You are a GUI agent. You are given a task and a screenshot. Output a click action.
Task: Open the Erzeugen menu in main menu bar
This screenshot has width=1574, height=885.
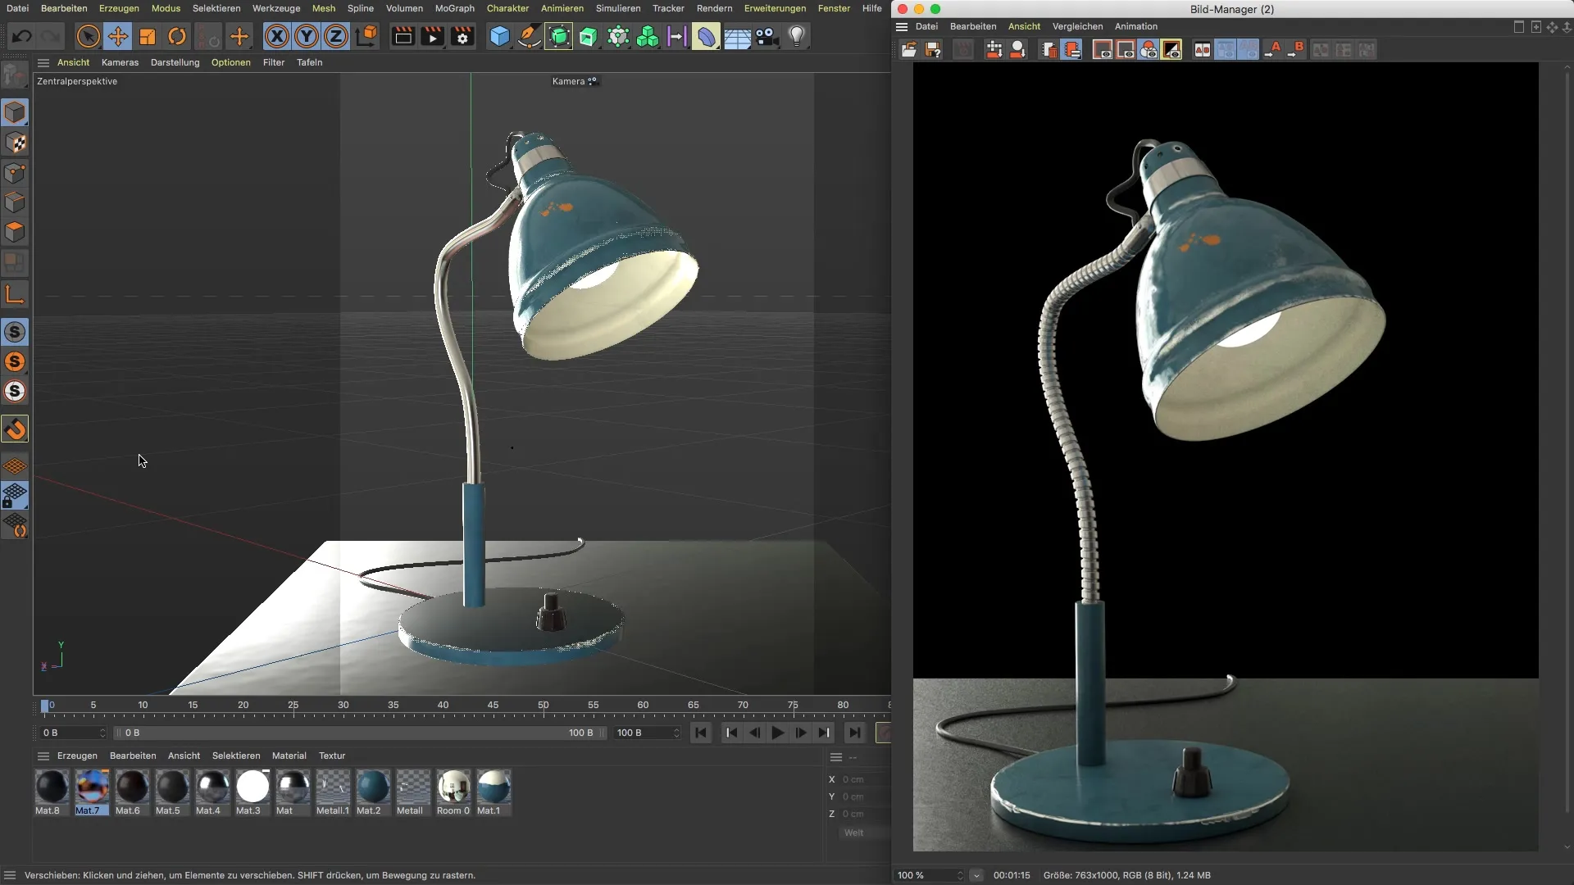click(x=119, y=8)
